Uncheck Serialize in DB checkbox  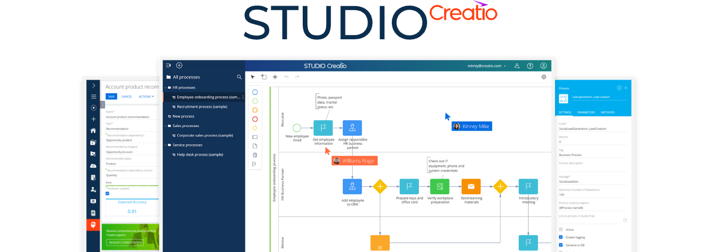561,245
